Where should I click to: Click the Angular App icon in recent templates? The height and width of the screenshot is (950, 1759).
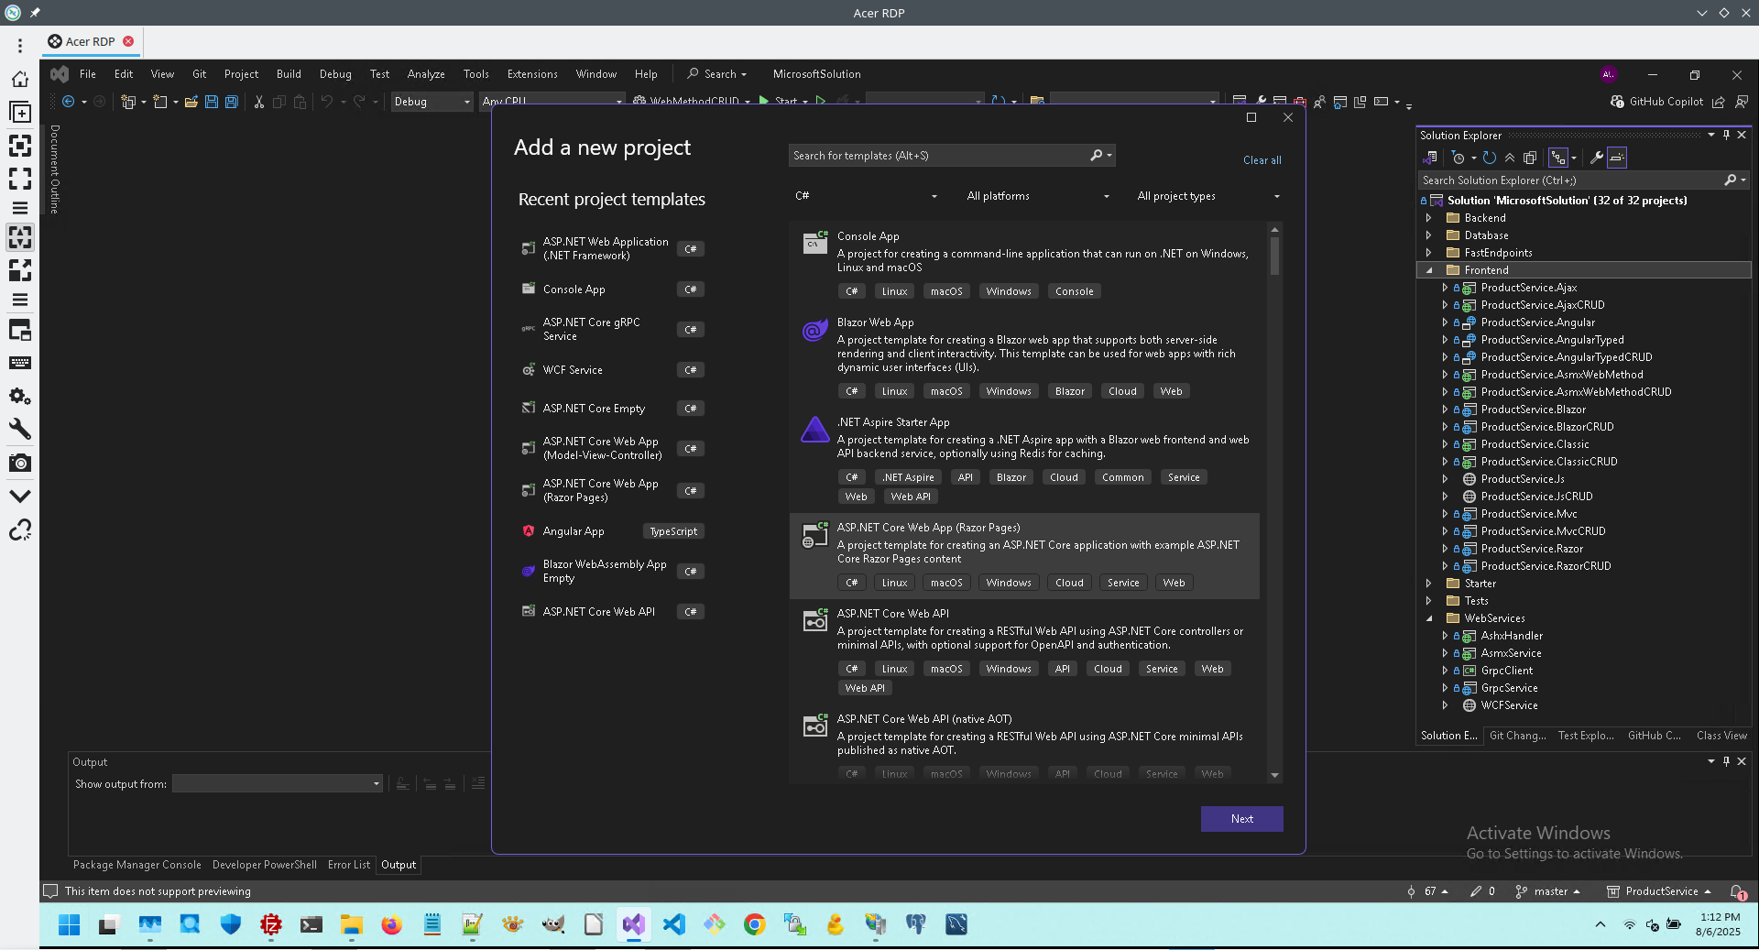click(529, 530)
